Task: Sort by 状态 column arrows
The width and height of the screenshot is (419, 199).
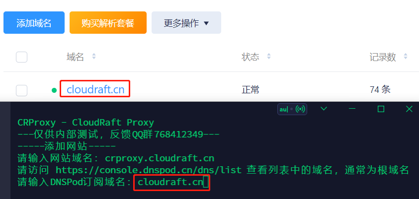Action: [269, 56]
